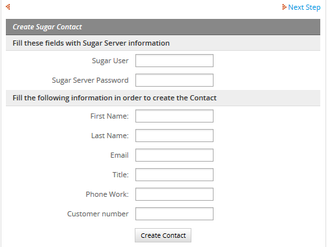Screen dimensions: 332x247
Task: Click the Phone Work label
Action: [x=107, y=194]
